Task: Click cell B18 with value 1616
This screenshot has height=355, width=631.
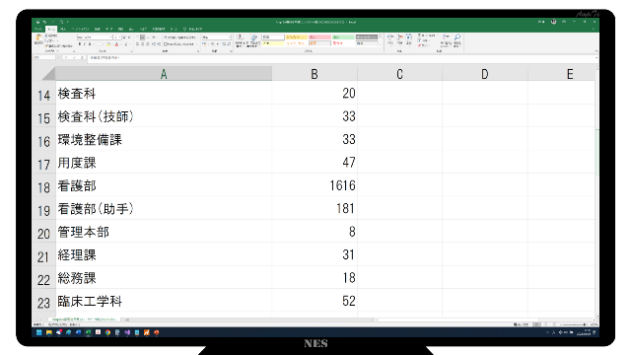Action: tap(315, 185)
